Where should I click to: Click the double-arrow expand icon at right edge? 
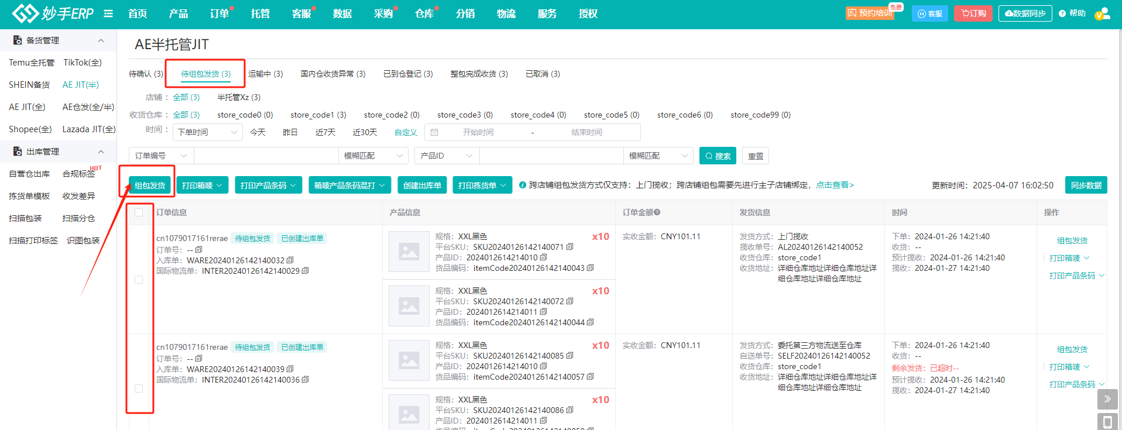[1107, 399]
